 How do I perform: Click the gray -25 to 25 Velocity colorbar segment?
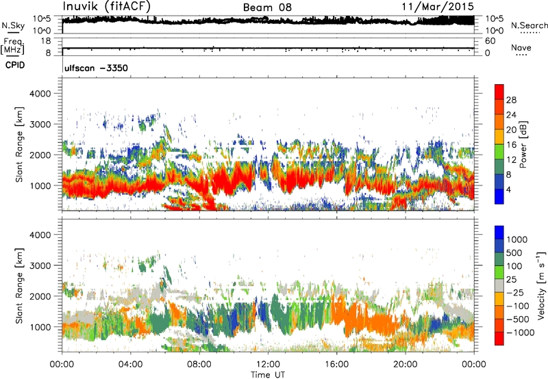pos(499,285)
